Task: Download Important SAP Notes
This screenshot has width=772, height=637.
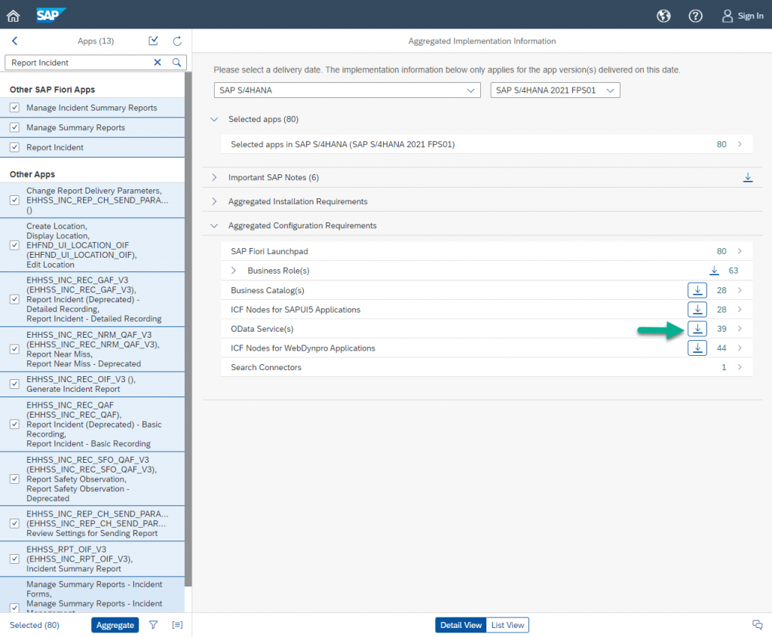Action: tap(747, 177)
